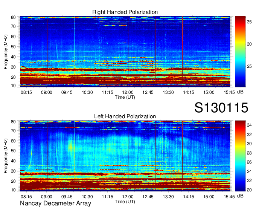Click the "15:45" time tick of Right Handed plot
Image resolution: width=256 pixels, height=208 pixels.
pos(229,92)
